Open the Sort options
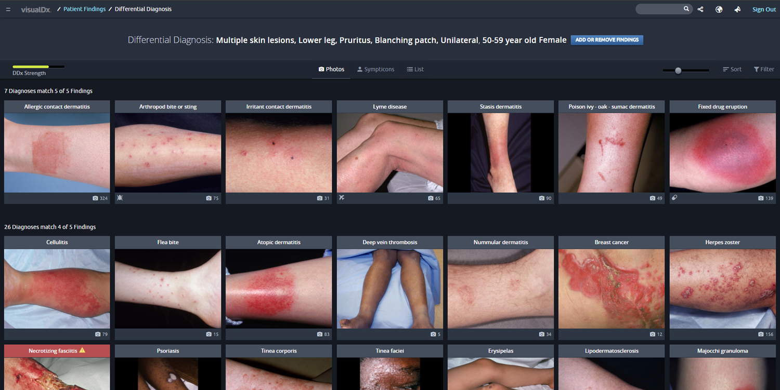The height and width of the screenshot is (390, 780). (x=732, y=69)
